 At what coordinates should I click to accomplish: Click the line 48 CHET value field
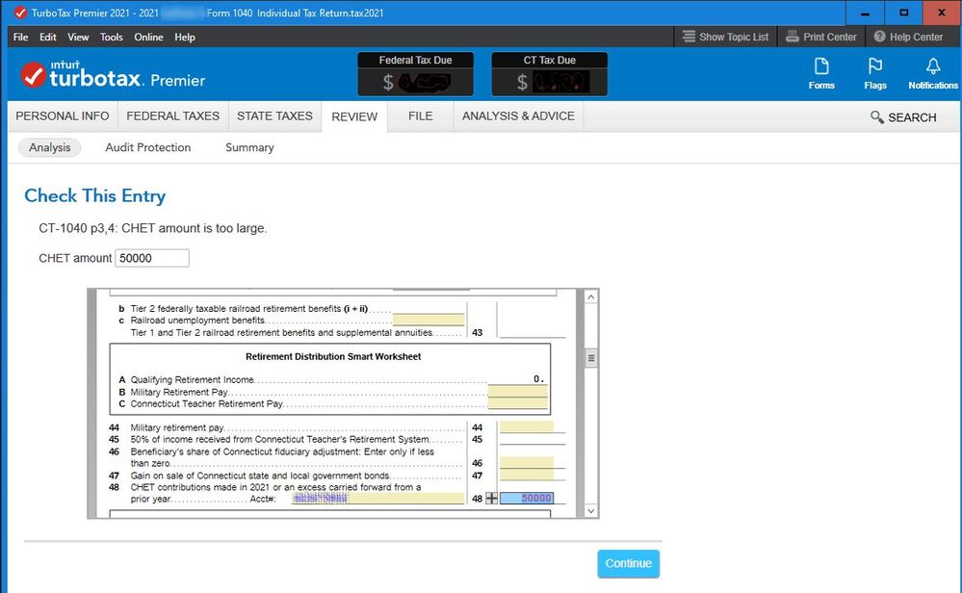(x=527, y=499)
